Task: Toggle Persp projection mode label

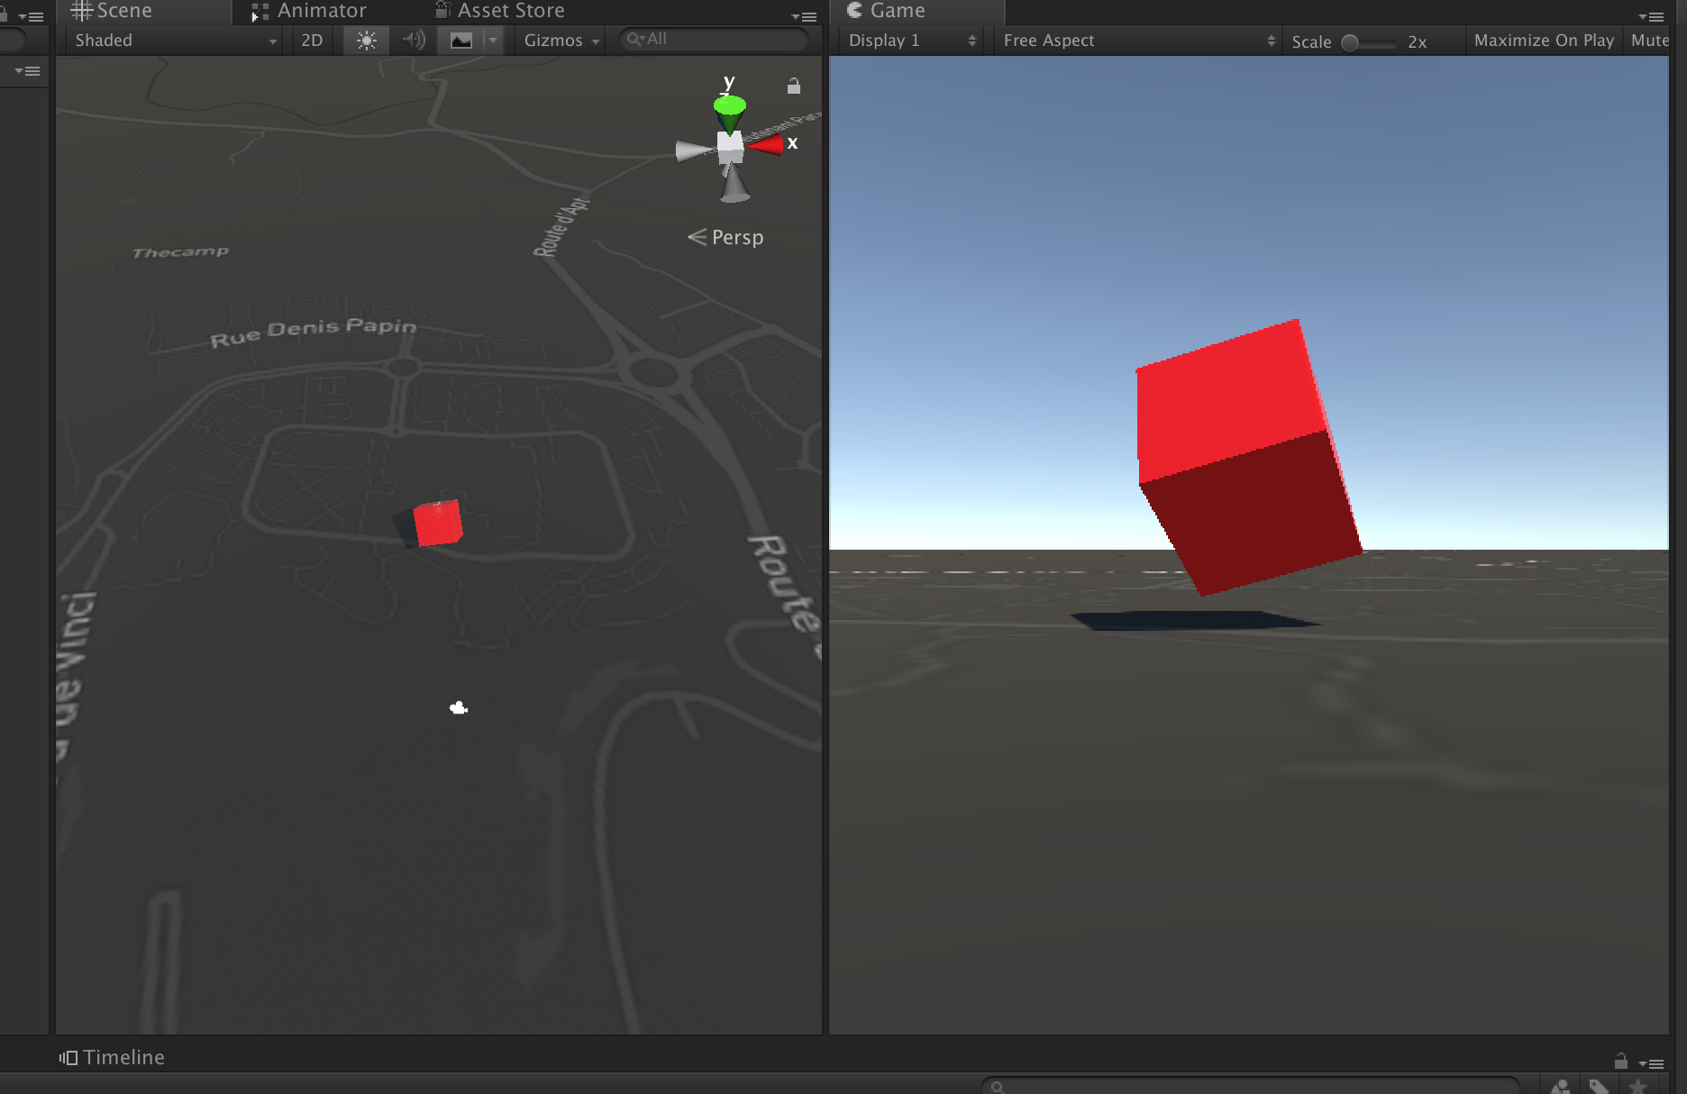Action: [725, 237]
